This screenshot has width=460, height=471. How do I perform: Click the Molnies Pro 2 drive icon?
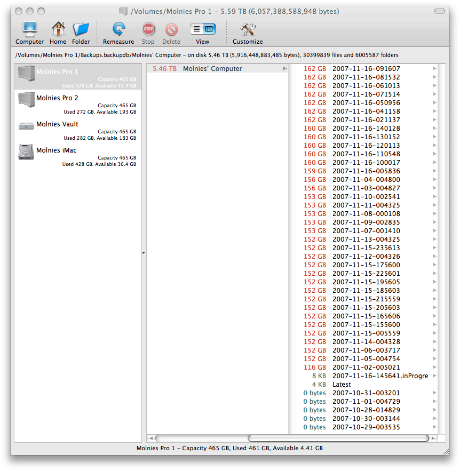pos(26,100)
